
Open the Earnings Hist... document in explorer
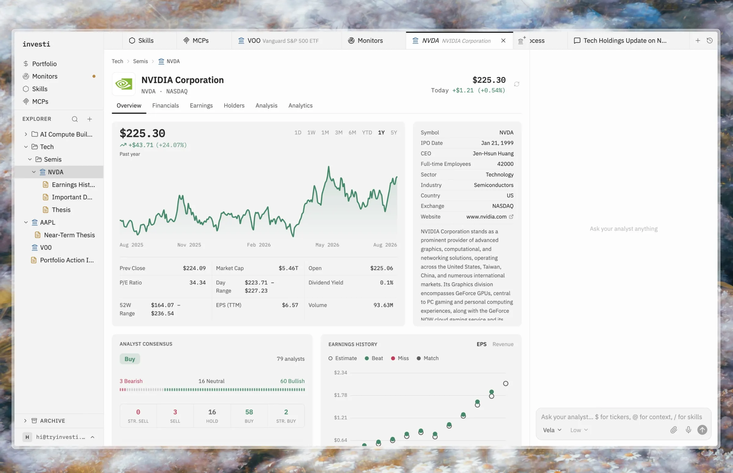tap(59, 185)
